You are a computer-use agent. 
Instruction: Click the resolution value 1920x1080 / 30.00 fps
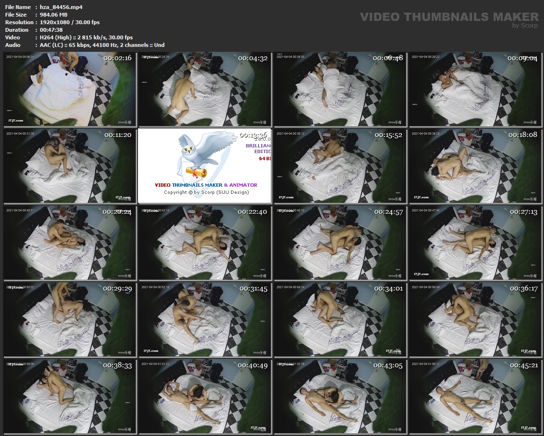click(69, 22)
